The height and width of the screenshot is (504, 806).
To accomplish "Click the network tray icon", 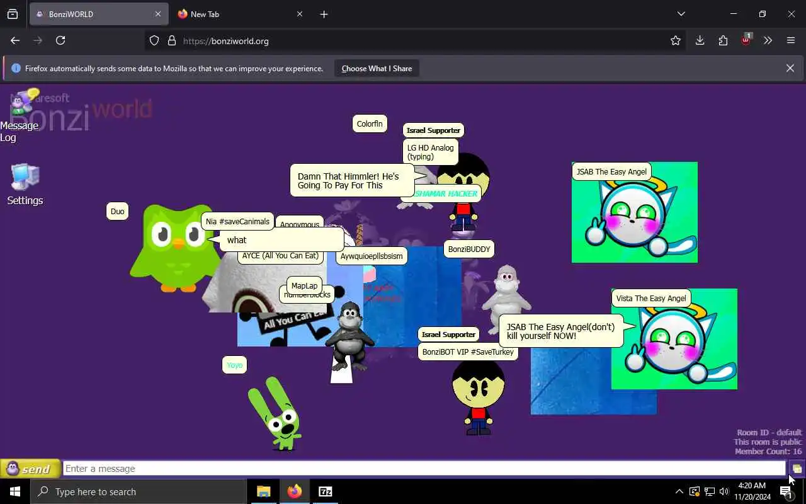I will [709, 491].
